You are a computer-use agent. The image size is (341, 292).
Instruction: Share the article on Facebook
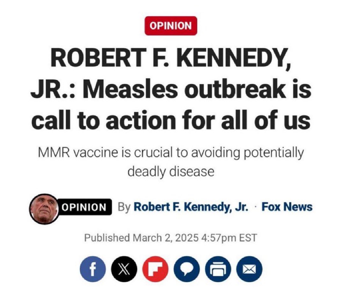pyautogui.click(x=93, y=271)
